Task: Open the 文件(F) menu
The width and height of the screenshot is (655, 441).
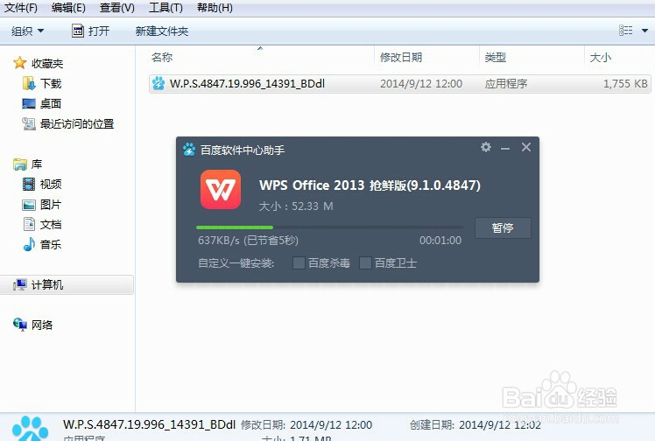Action: pyautogui.click(x=20, y=8)
